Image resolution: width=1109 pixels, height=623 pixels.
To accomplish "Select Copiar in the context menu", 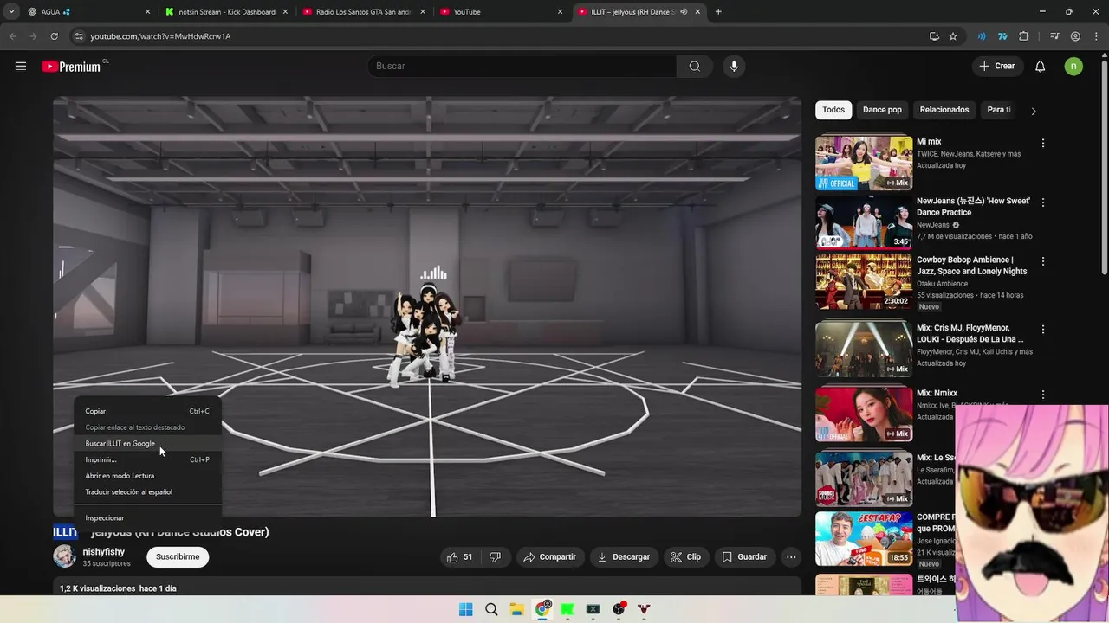I will pos(147,411).
